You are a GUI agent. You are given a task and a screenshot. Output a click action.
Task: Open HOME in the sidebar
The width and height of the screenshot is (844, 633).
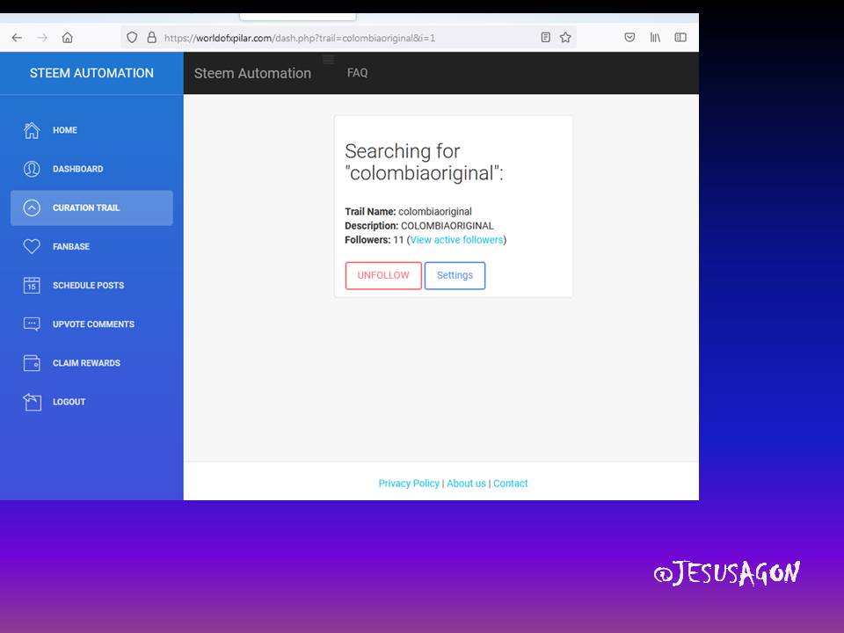91,130
